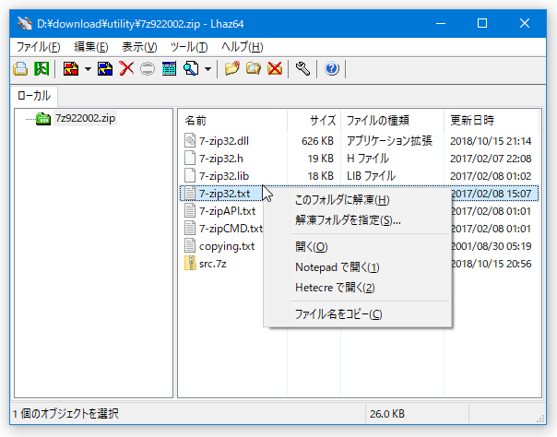Sort by ファイルの種類 column header
This screenshot has width=557, height=437.
click(393, 121)
